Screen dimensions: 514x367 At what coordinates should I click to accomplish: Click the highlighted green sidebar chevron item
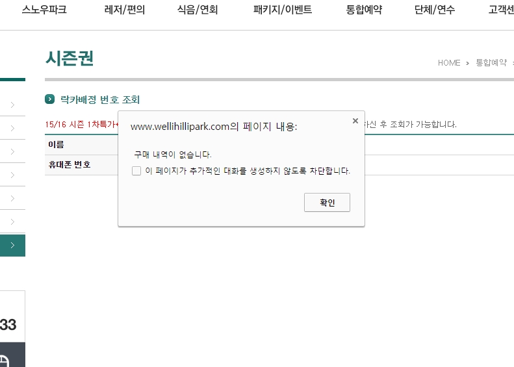(12, 246)
